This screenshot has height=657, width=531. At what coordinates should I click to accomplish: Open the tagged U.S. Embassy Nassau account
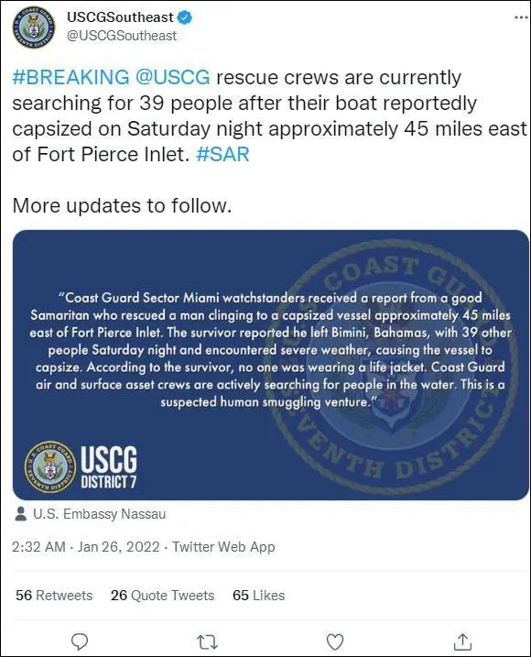point(99,514)
